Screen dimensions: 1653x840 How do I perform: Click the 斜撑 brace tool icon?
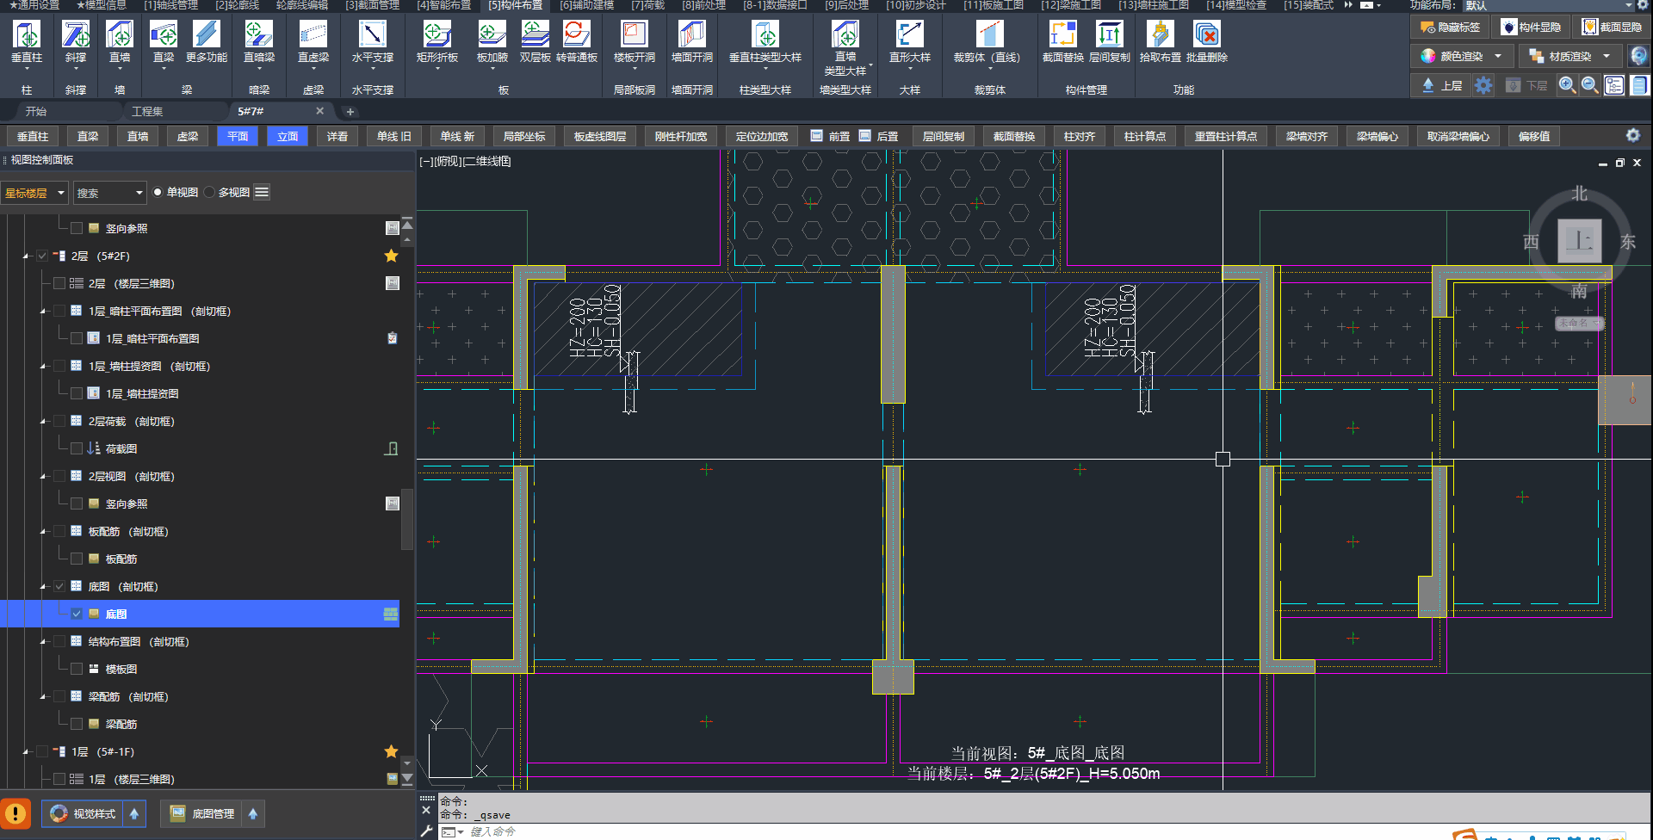[x=76, y=34]
